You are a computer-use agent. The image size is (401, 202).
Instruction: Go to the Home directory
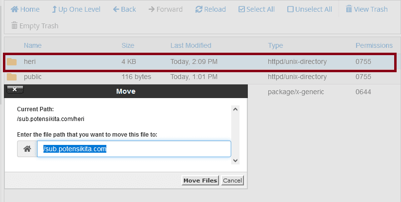[x=25, y=9]
